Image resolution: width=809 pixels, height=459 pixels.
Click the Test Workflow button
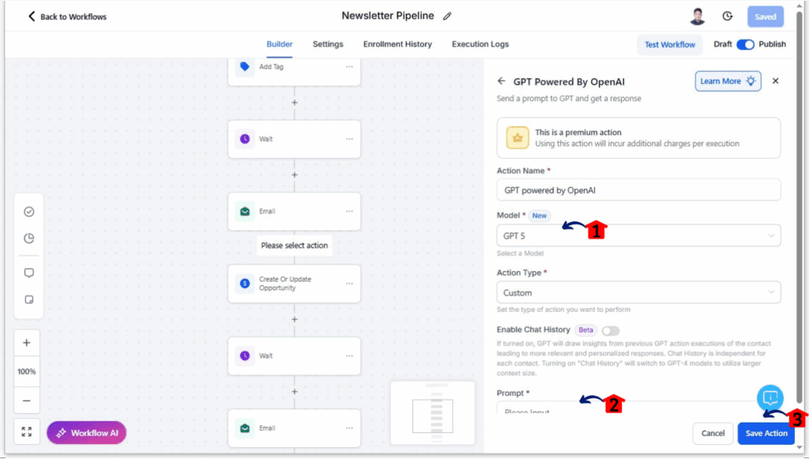pyautogui.click(x=670, y=45)
